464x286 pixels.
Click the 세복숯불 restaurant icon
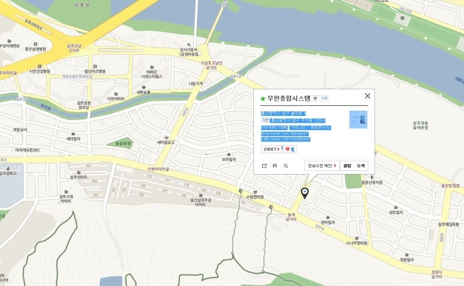[144, 88]
